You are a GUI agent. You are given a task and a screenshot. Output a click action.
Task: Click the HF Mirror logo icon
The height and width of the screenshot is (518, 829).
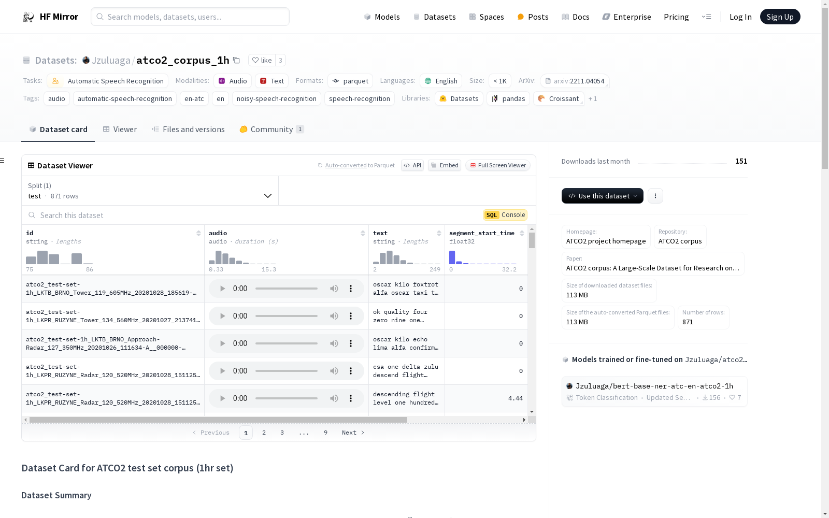pos(28,17)
